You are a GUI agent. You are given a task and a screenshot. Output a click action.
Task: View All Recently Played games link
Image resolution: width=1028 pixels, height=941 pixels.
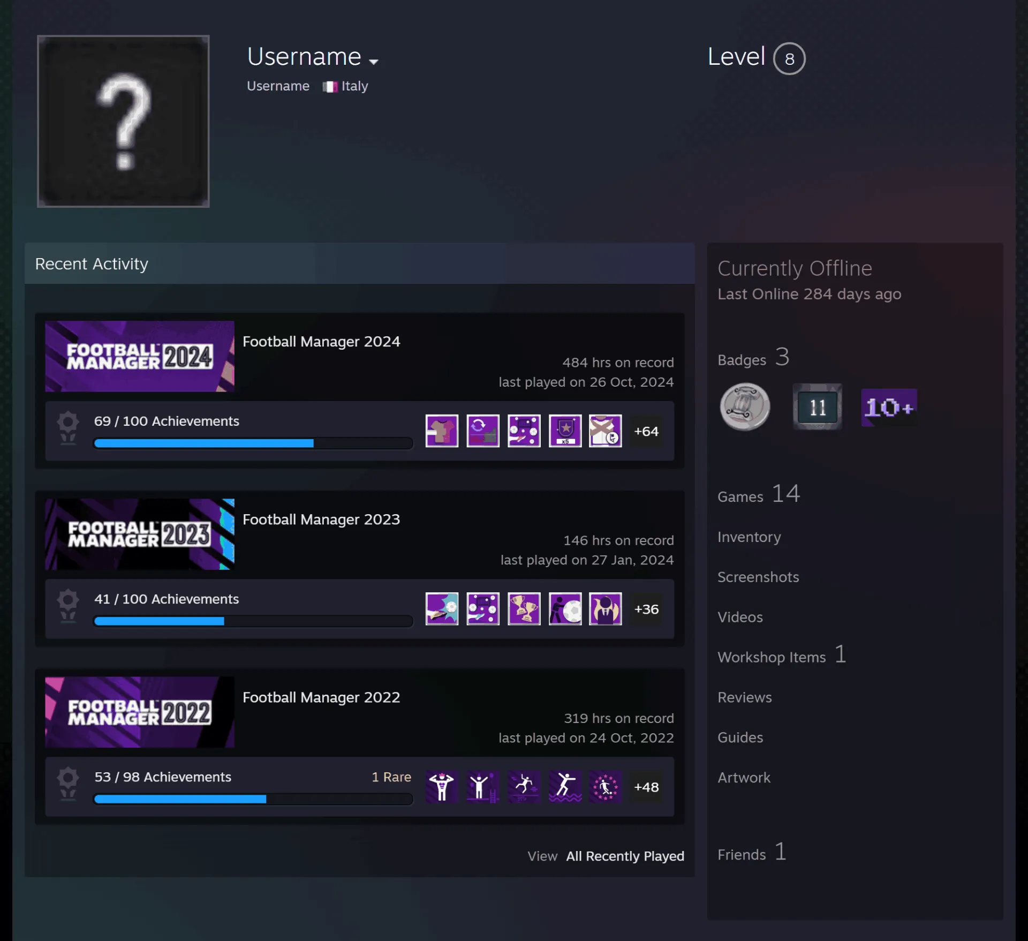pos(625,856)
